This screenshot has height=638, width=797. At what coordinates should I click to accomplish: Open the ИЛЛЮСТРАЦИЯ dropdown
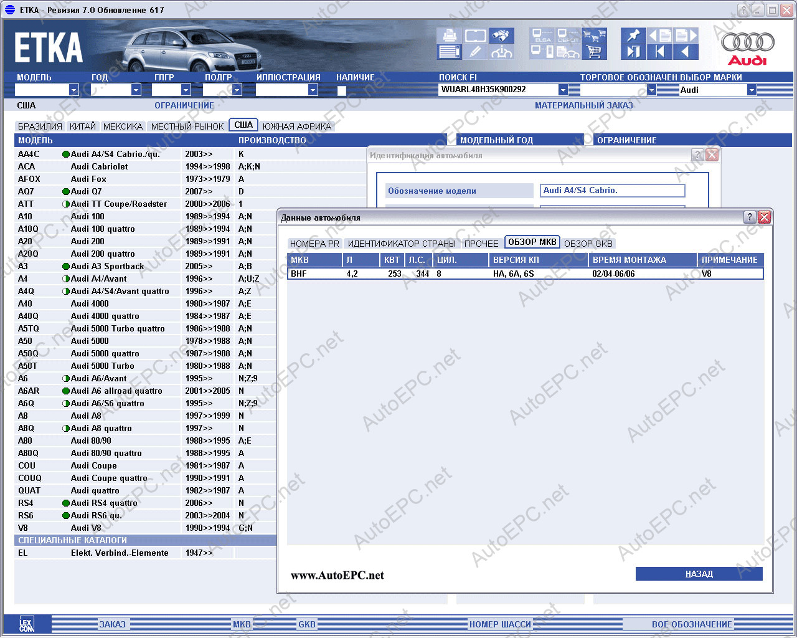tap(313, 90)
